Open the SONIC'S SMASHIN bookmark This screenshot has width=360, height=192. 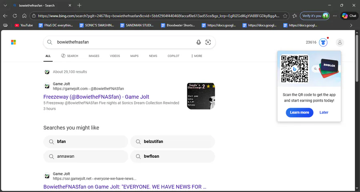[96, 25]
